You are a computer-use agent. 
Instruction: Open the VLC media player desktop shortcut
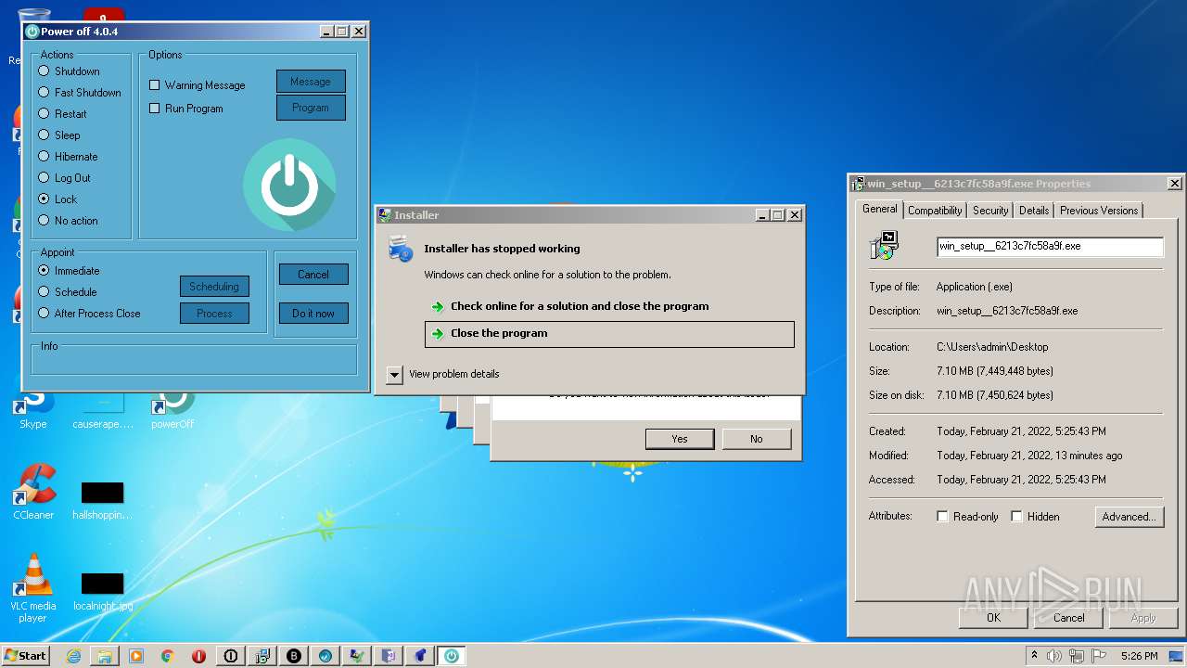[33, 587]
